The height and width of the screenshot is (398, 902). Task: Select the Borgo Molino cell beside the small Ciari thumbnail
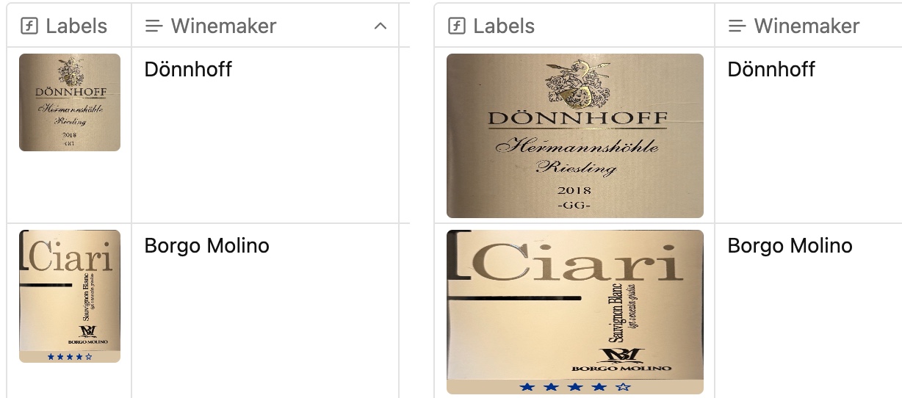[265, 311]
